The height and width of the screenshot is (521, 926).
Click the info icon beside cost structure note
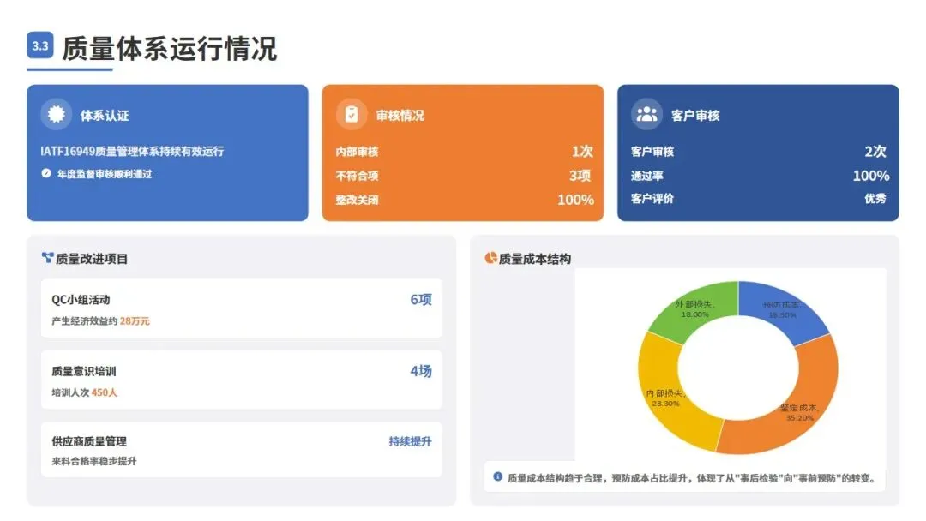coord(498,476)
